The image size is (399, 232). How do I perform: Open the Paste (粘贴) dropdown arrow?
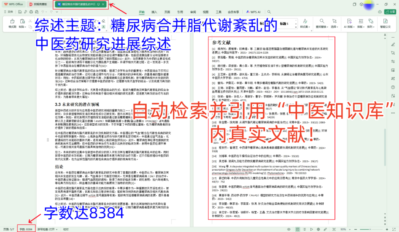click(x=25, y=27)
